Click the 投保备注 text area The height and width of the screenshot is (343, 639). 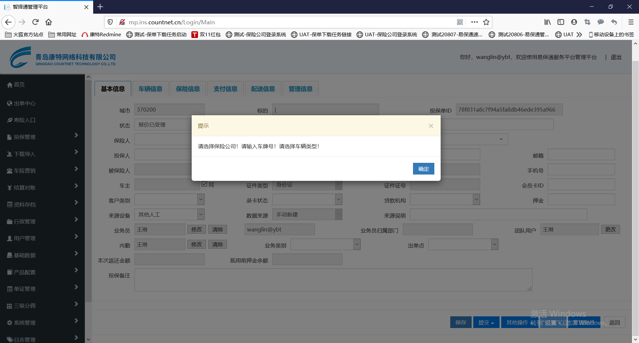pos(333,280)
